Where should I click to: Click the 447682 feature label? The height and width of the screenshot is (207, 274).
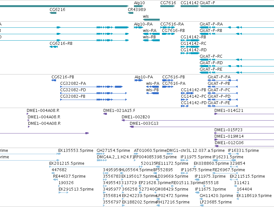tap(59, 170)
